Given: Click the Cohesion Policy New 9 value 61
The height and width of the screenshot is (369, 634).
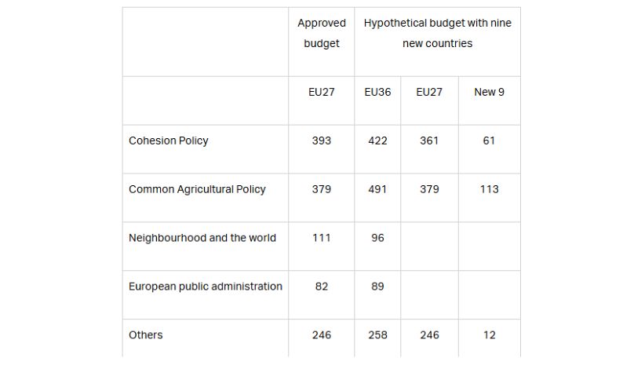Looking at the screenshot, I should click(489, 141).
